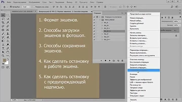The height and width of the screenshot is (102, 182).
Task: Toggle dialog box icon for default actions set
Action: (97, 17)
